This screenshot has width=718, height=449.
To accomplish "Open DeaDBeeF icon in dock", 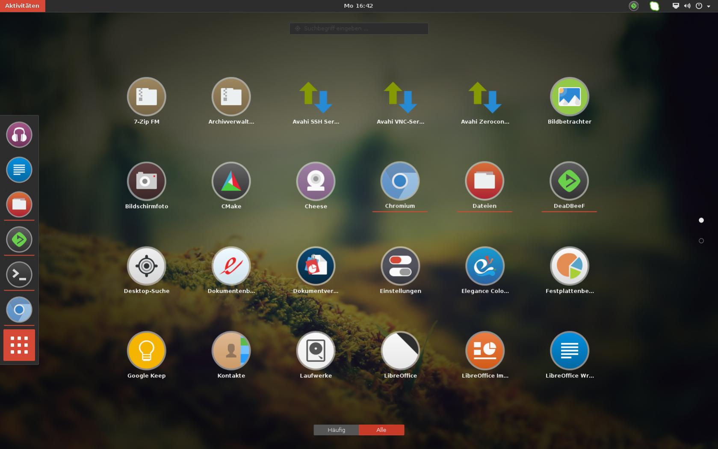I will [19, 240].
